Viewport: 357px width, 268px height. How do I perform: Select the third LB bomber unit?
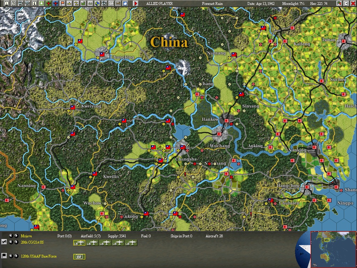pyautogui.click(x=105, y=243)
